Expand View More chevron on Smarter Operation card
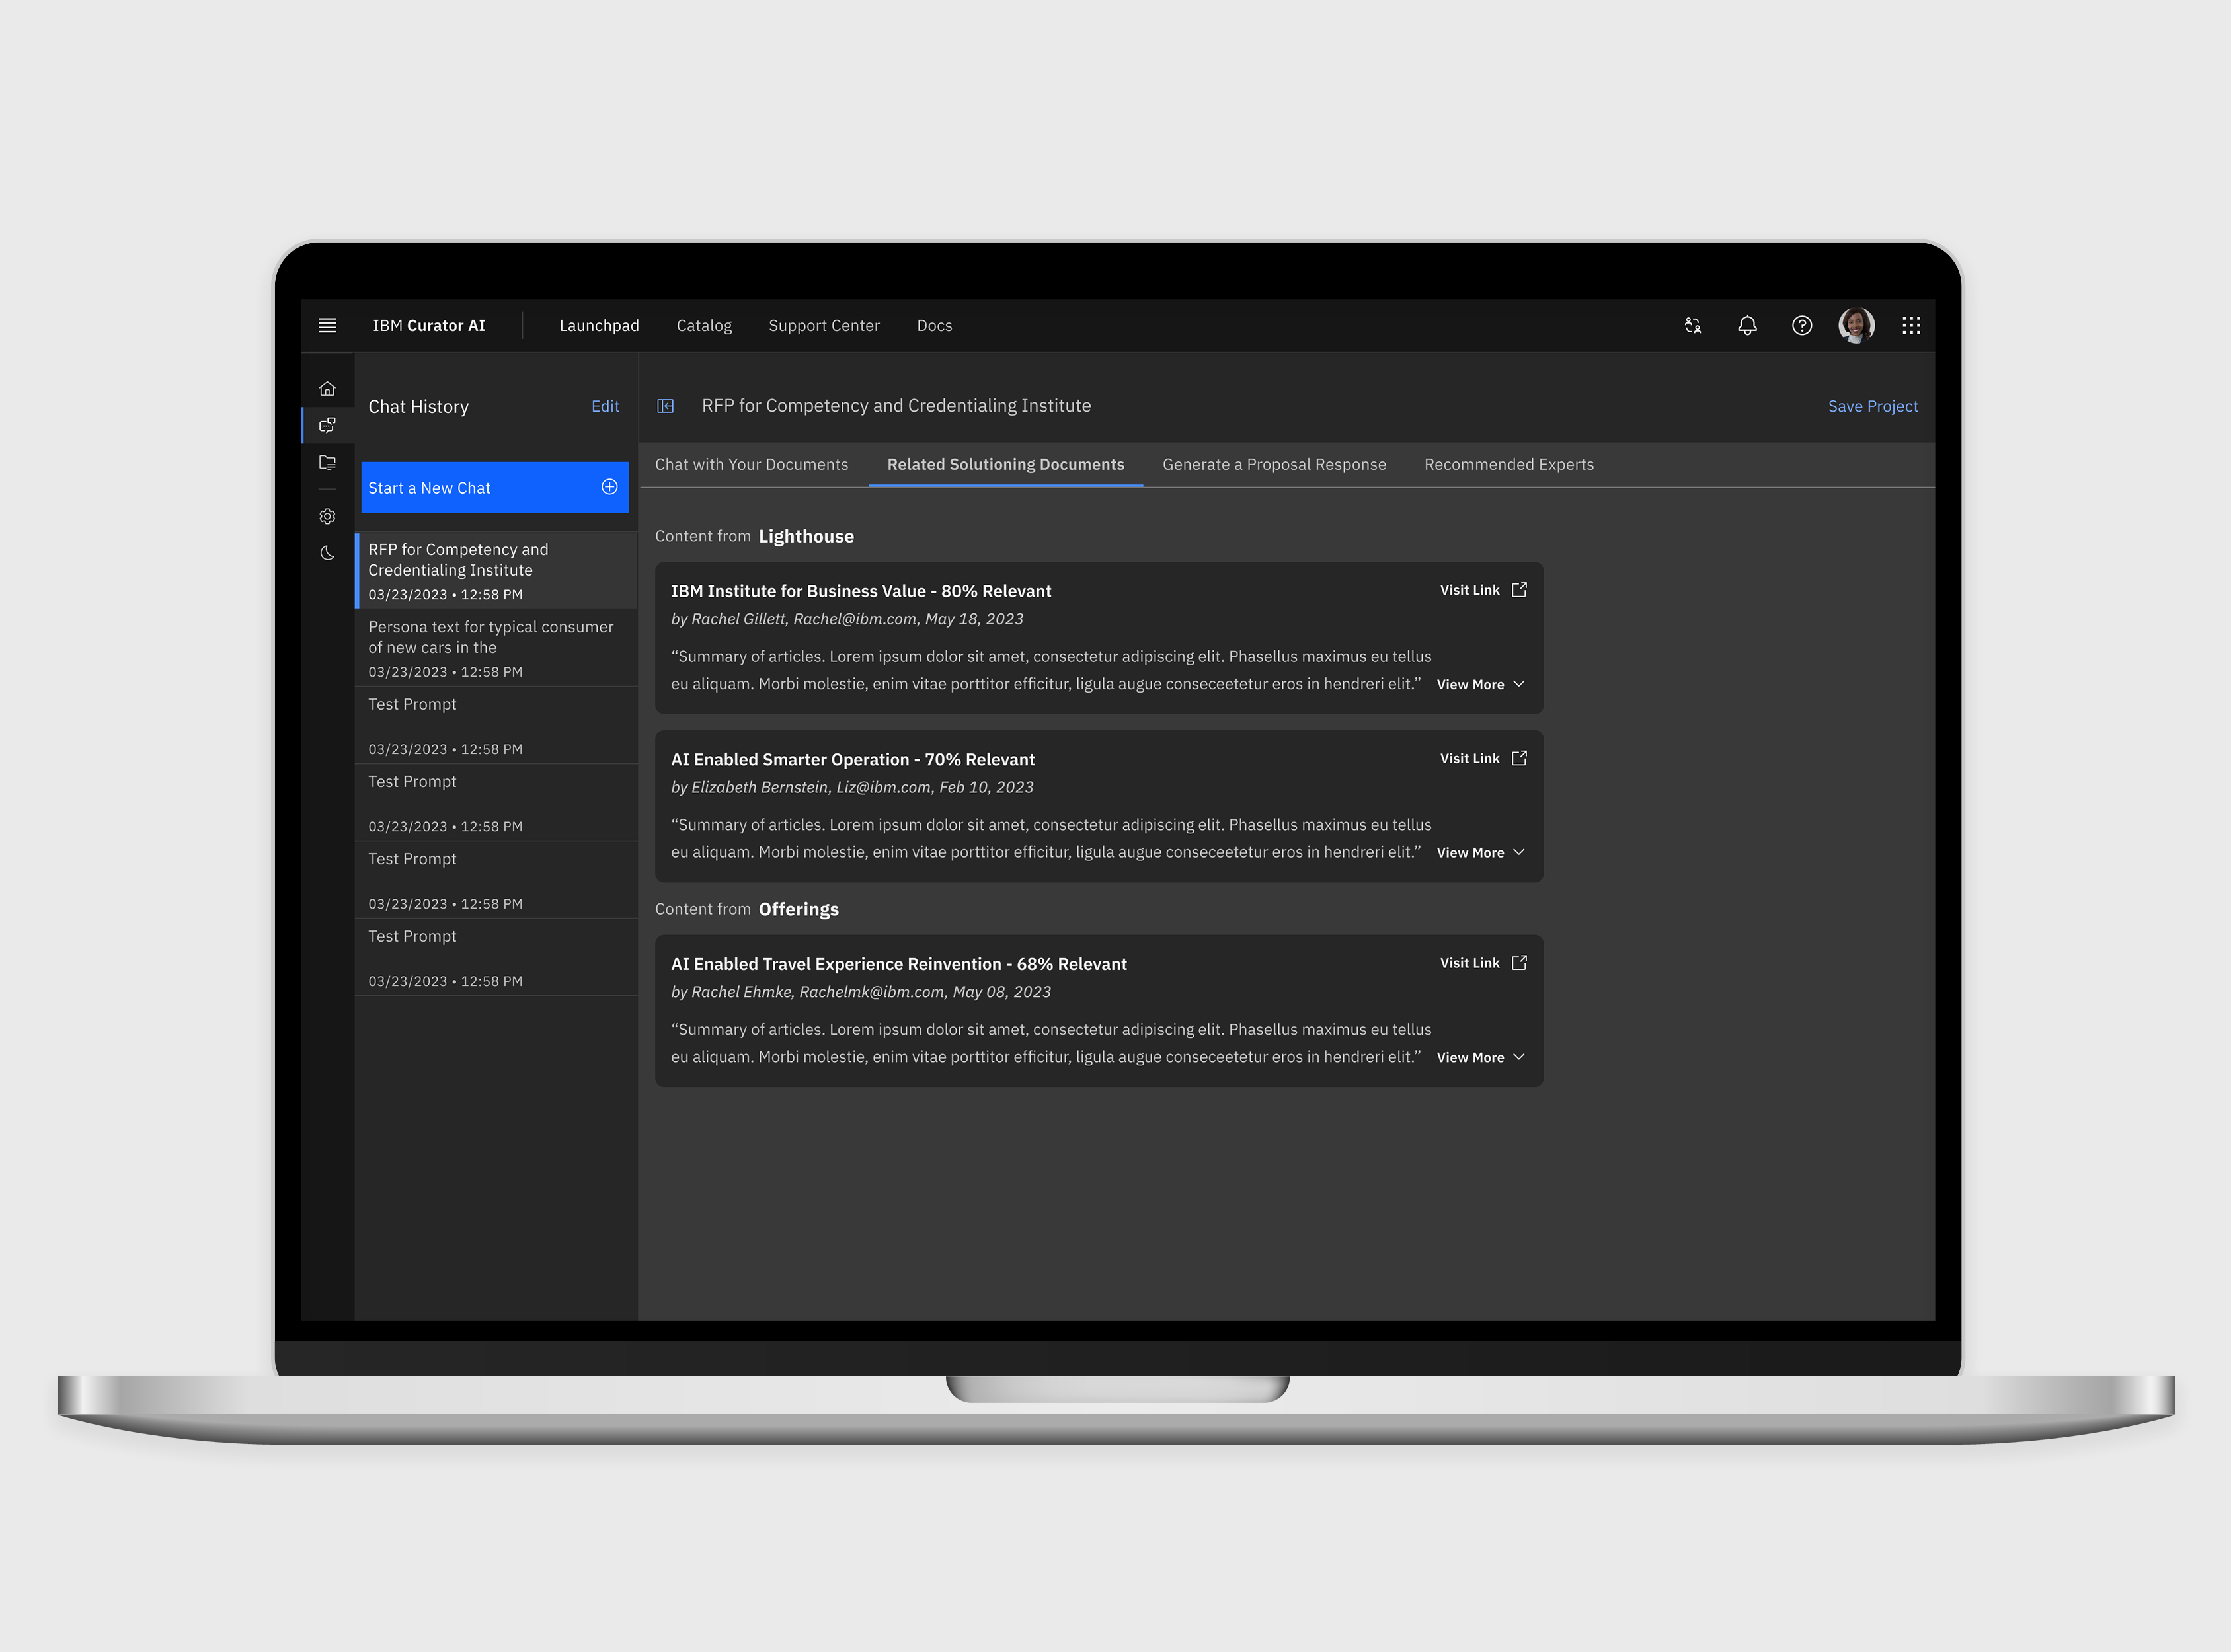 pos(1518,852)
